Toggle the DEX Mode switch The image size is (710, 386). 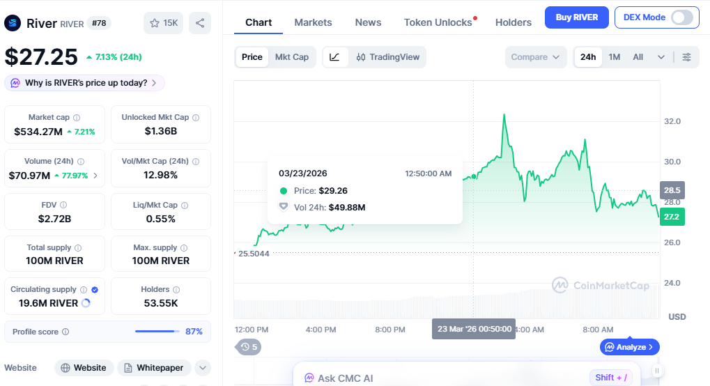[682, 17]
